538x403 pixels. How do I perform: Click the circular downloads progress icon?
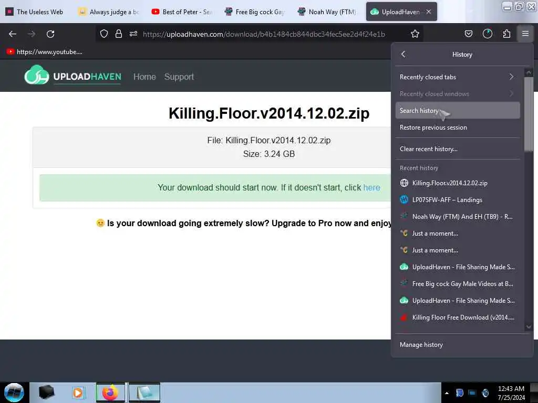[x=487, y=34]
